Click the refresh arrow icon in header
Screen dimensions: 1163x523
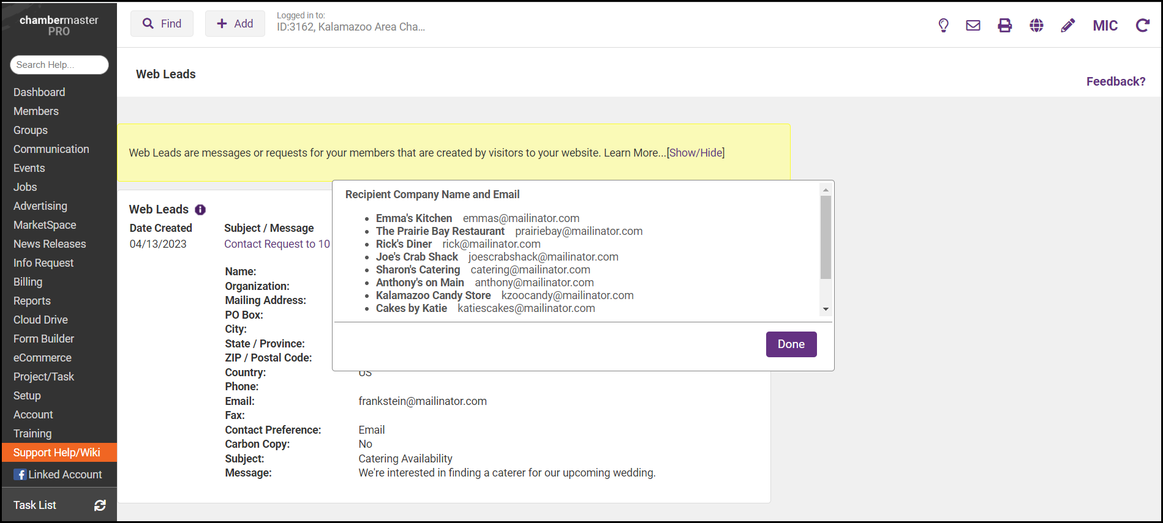tap(1142, 25)
